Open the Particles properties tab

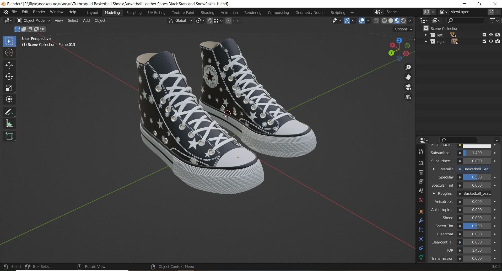[421, 230]
